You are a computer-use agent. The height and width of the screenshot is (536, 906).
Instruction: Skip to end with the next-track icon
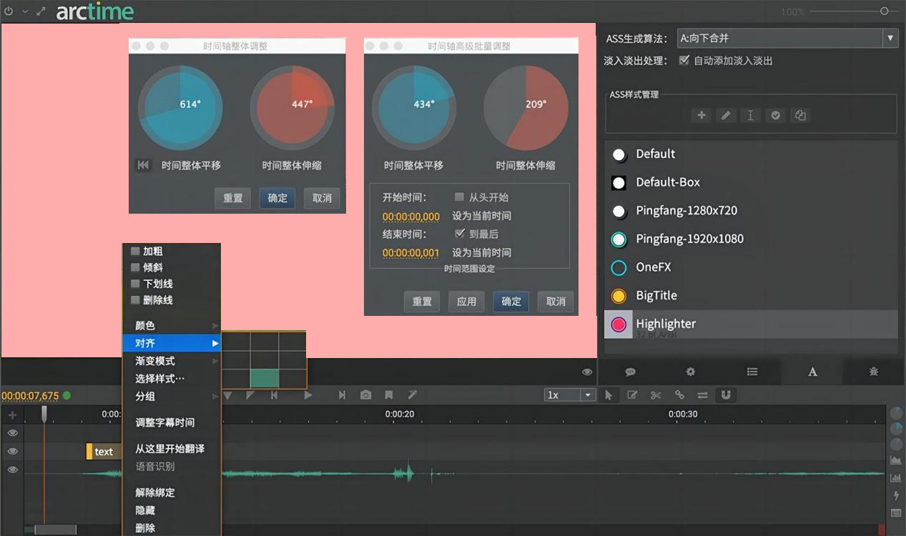pyautogui.click(x=342, y=394)
